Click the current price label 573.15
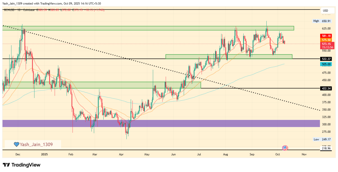Screen dimensions: 338x172 pyautogui.click(x=326, y=44)
